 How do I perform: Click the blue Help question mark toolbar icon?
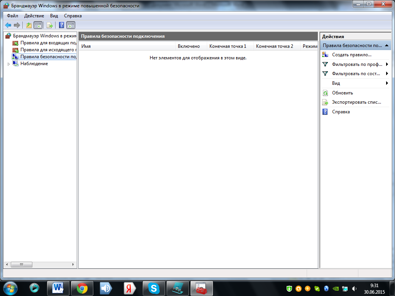[x=61, y=25]
